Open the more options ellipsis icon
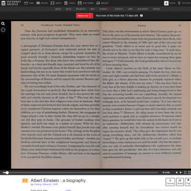 click(3, 30)
